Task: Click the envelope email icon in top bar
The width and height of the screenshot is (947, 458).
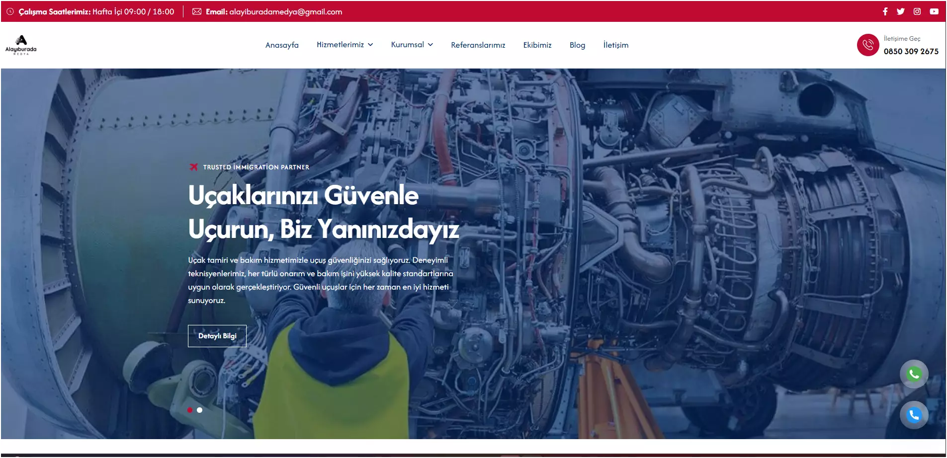Action: tap(197, 11)
